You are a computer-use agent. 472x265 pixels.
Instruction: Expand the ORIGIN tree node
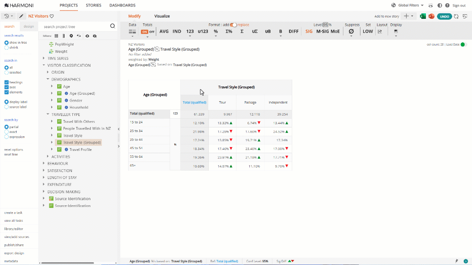point(48,72)
